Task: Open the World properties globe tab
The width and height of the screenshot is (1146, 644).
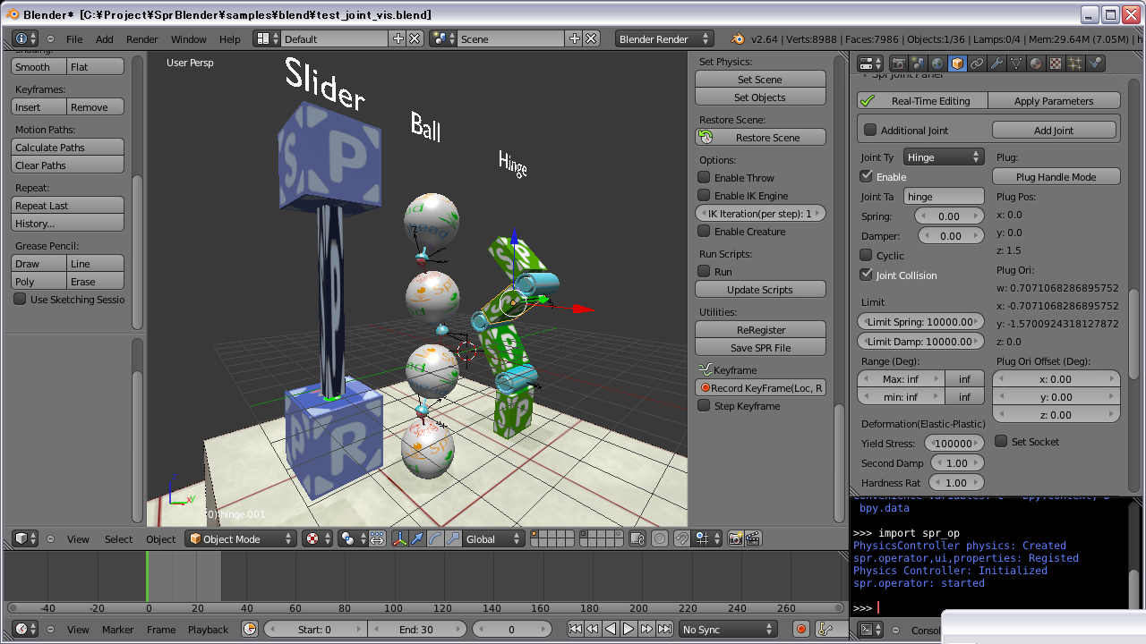Action: click(x=937, y=64)
